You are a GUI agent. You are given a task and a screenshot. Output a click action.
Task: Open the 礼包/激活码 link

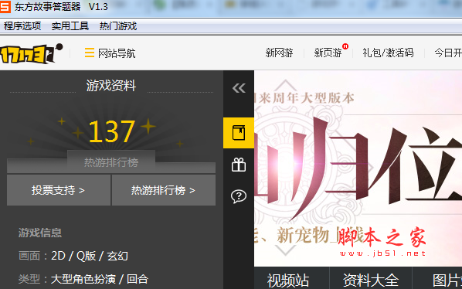point(388,53)
